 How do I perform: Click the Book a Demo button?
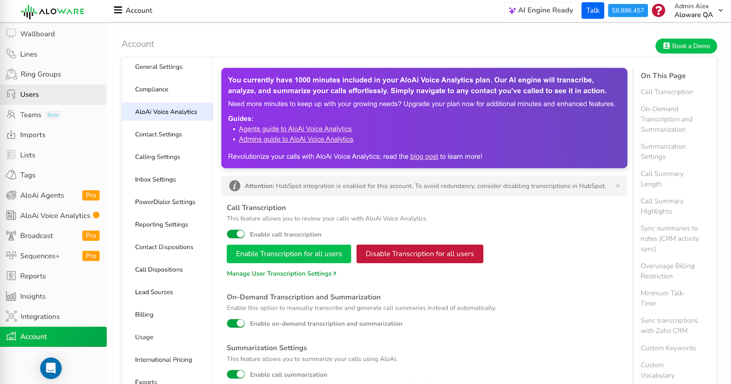click(686, 46)
